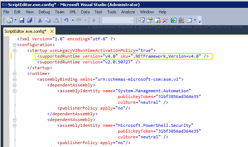Collapse the second dependentAssembly outline node
The image size is (248, 147).
14,120
